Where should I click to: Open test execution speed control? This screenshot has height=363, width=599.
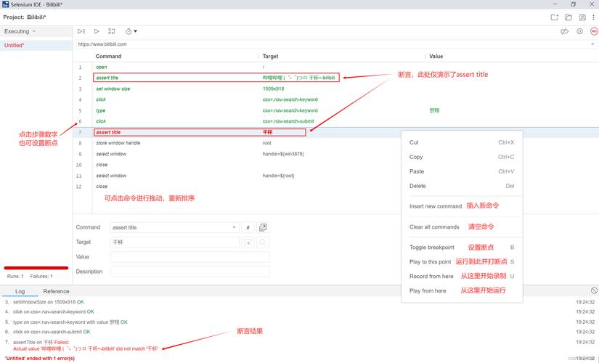[x=131, y=31]
